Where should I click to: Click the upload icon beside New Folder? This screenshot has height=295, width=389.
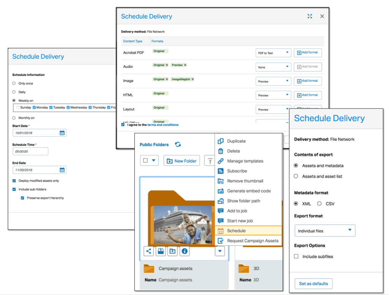(x=209, y=160)
